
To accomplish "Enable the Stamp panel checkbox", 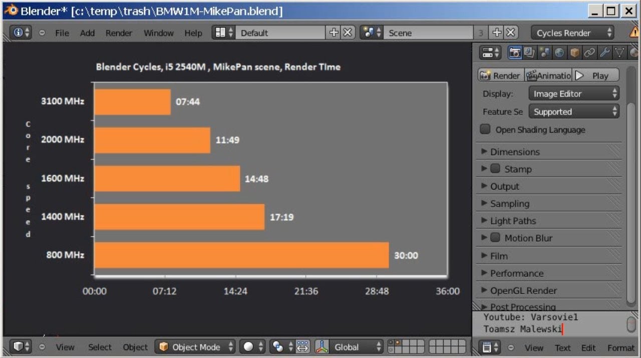I will 495,169.
